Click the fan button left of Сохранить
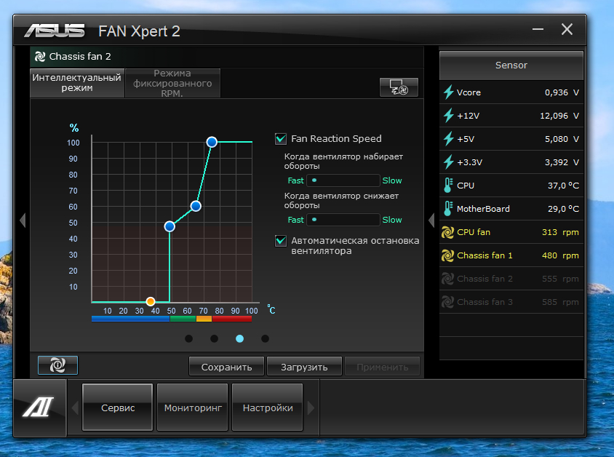The image size is (614, 457). tap(57, 365)
